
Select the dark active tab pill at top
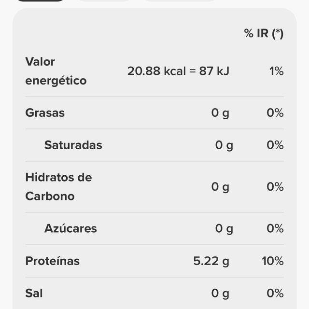click(41, 0)
